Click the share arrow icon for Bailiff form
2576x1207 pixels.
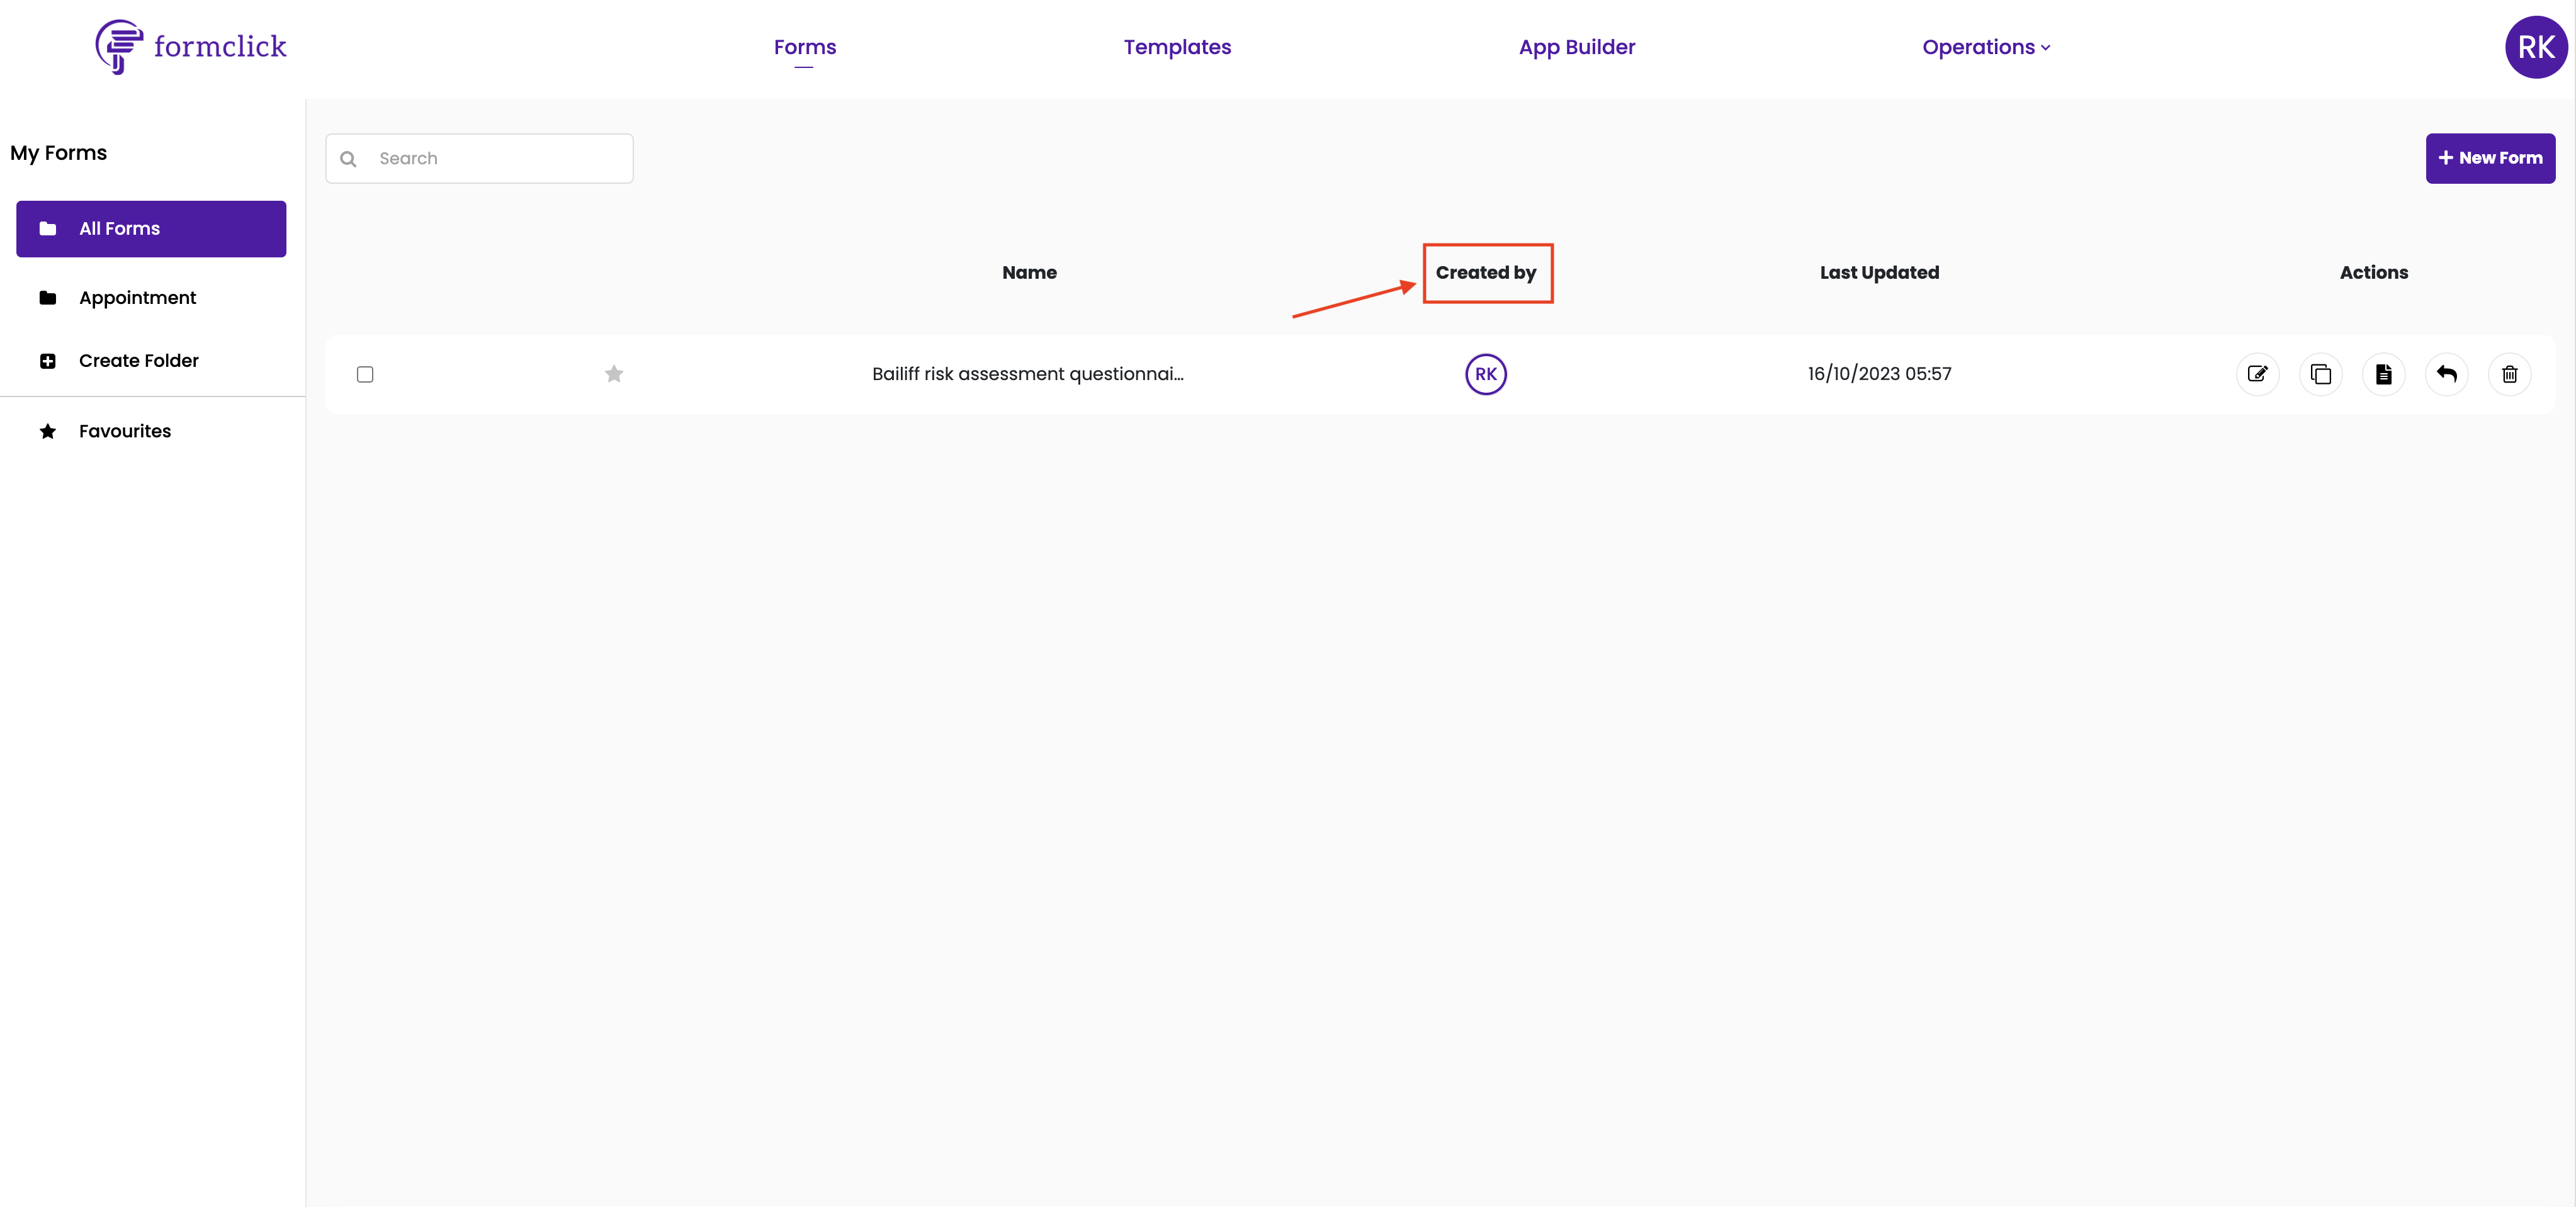[x=2446, y=374]
